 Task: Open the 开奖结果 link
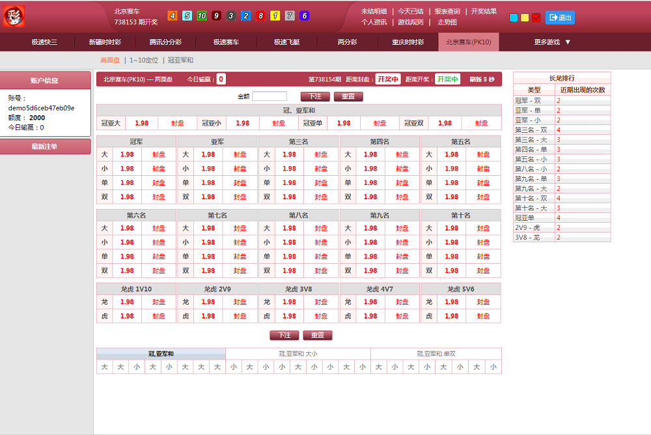point(484,11)
